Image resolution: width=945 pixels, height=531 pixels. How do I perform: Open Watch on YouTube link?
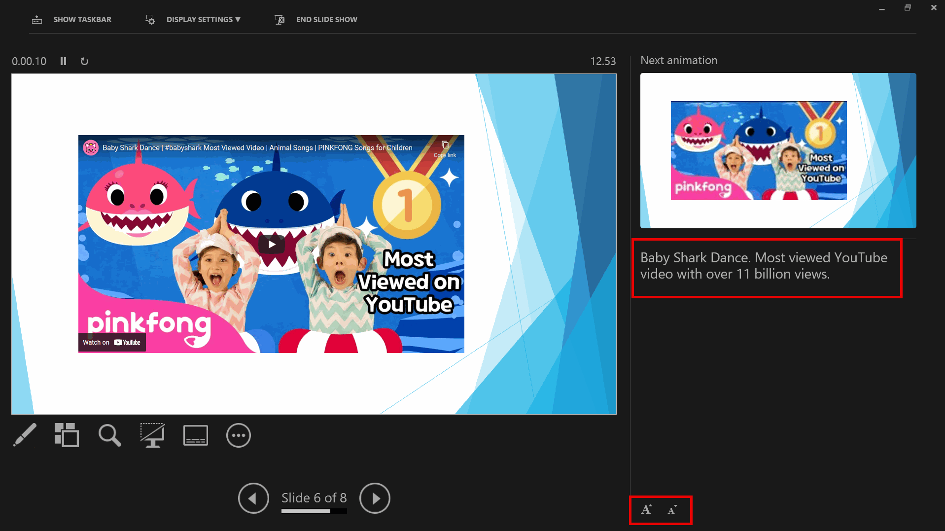112,342
